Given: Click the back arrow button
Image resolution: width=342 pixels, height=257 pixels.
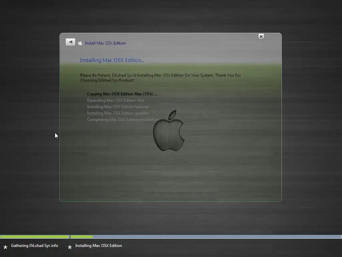Looking at the screenshot, I should [x=70, y=42].
